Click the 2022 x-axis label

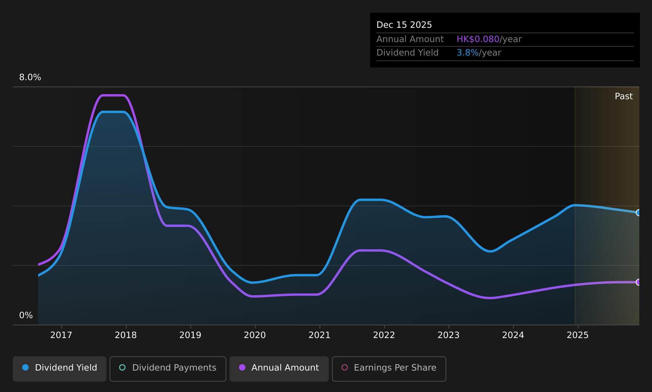[384, 335]
